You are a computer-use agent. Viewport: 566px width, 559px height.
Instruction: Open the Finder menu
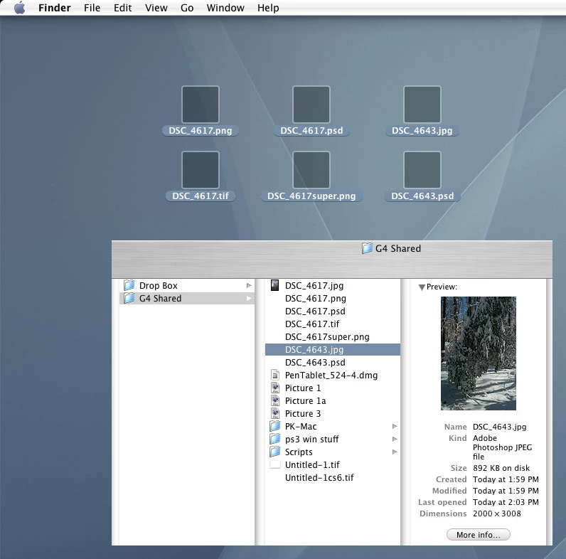coord(55,8)
